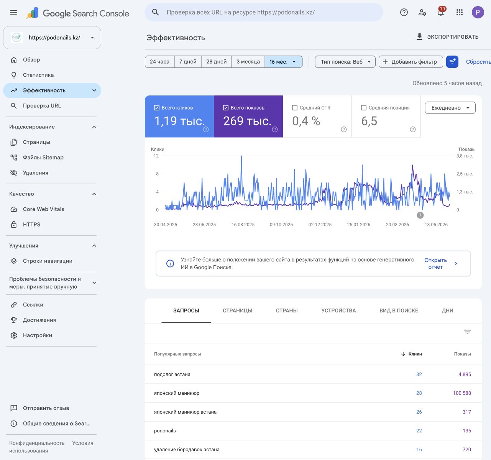The height and width of the screenshot is (460, 491).
Task: Open the main hamburger menu
Action: click(14, 12)
